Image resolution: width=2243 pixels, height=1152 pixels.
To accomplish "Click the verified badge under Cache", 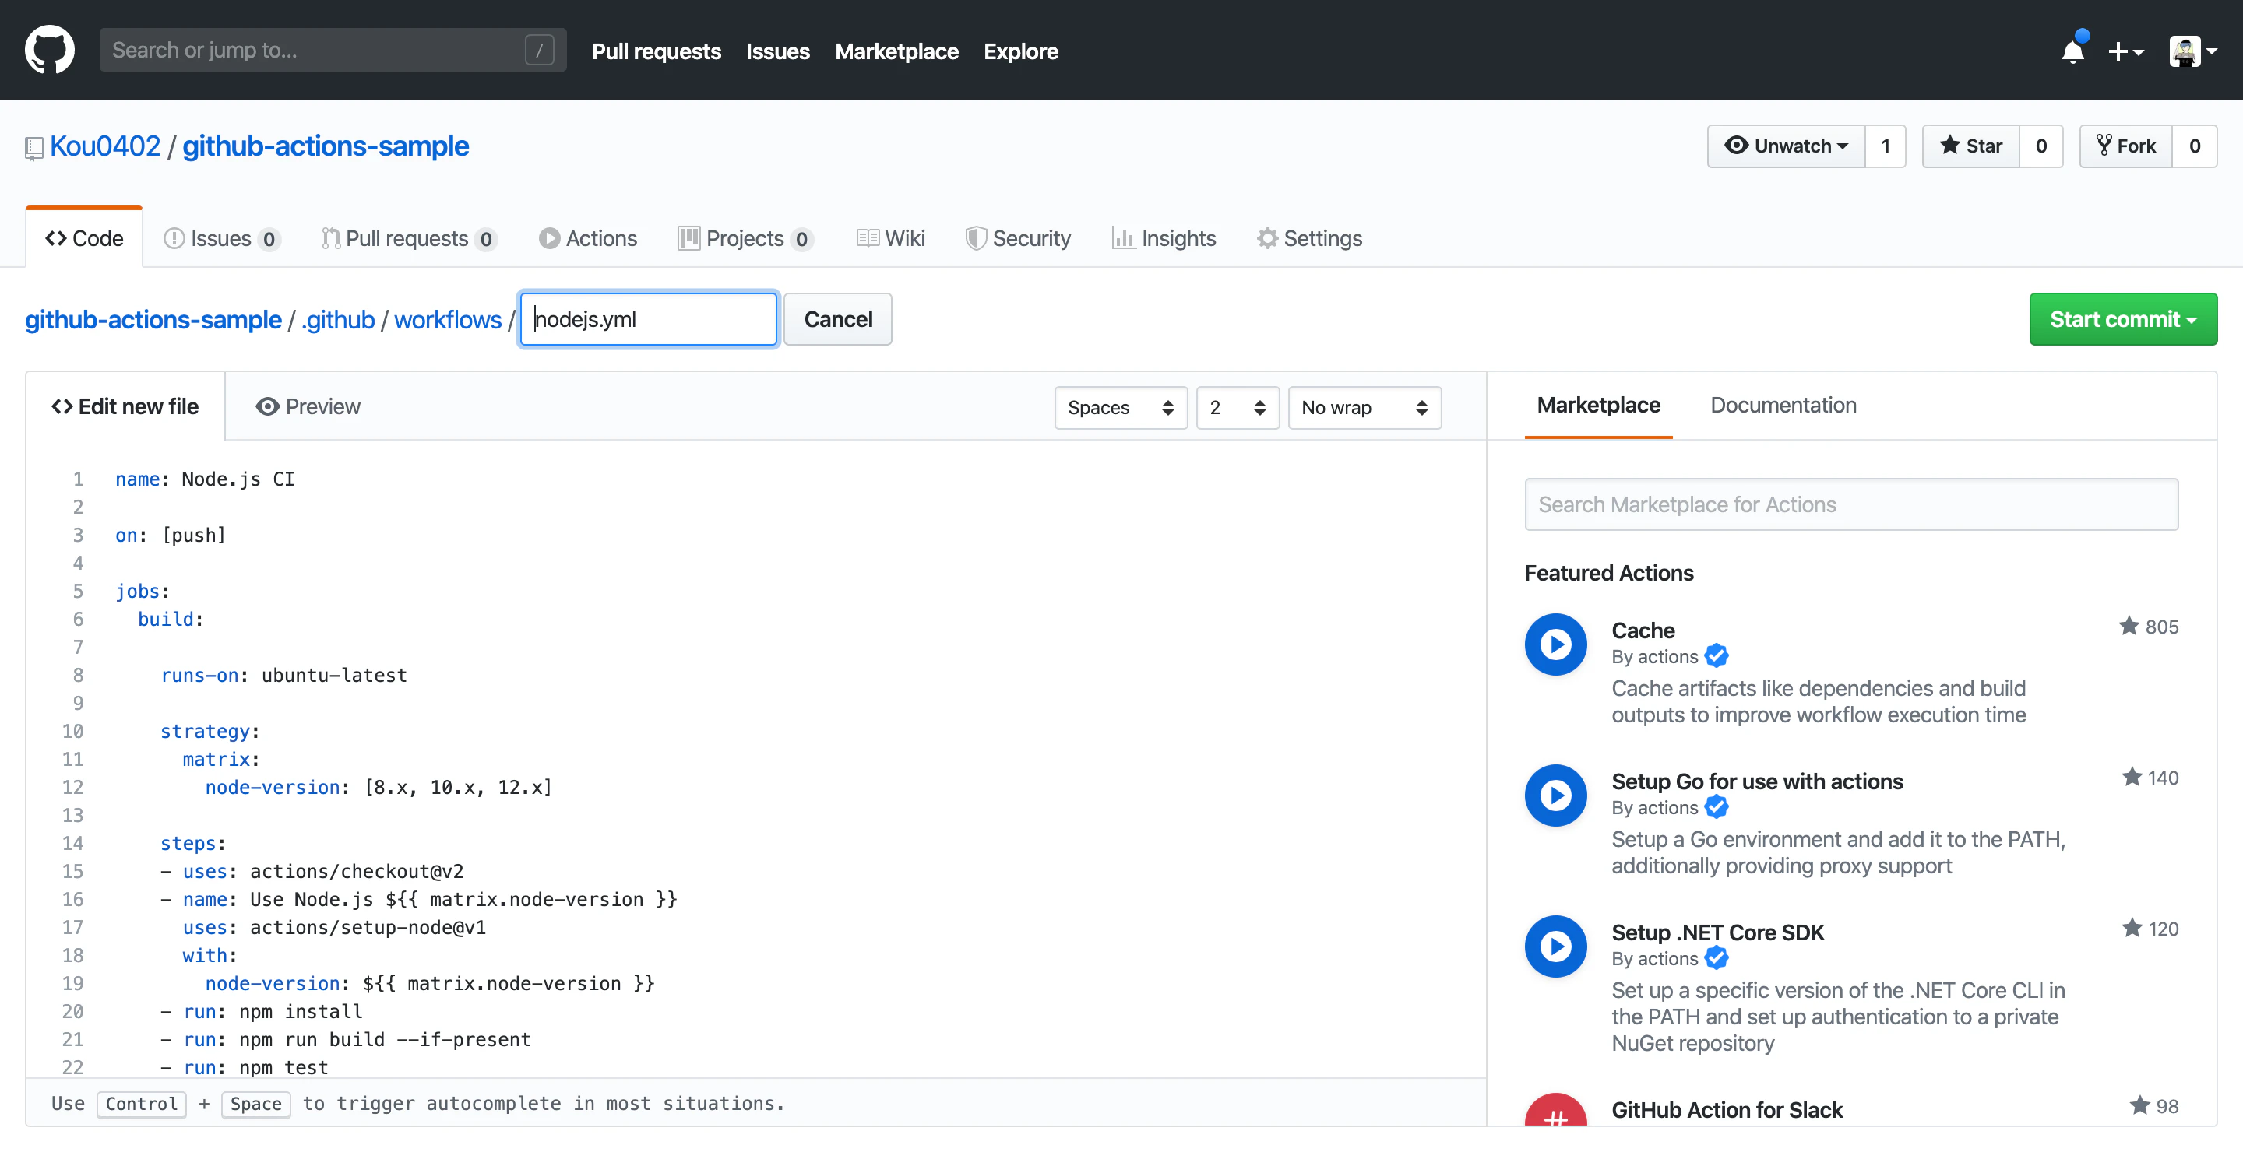I will tap(1717, 656).
